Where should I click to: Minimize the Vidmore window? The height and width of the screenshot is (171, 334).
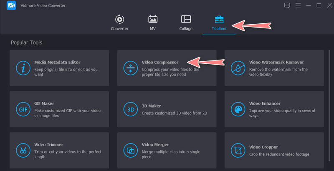(x=309, y=5)
